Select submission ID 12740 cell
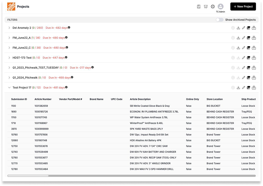This screenshot has width=263, height=186. click(x=14, y=152)
